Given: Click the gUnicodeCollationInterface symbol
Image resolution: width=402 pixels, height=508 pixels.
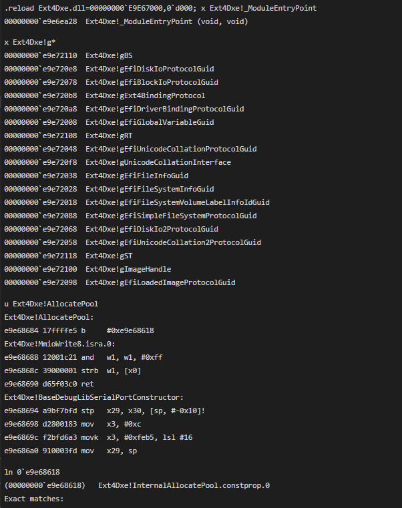Looking at the screenshot, I should pos(158,162).
